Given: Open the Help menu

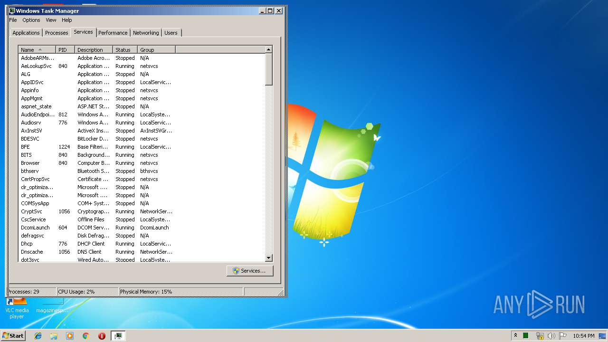Looking at the screenshot, I should click(67, 20).
